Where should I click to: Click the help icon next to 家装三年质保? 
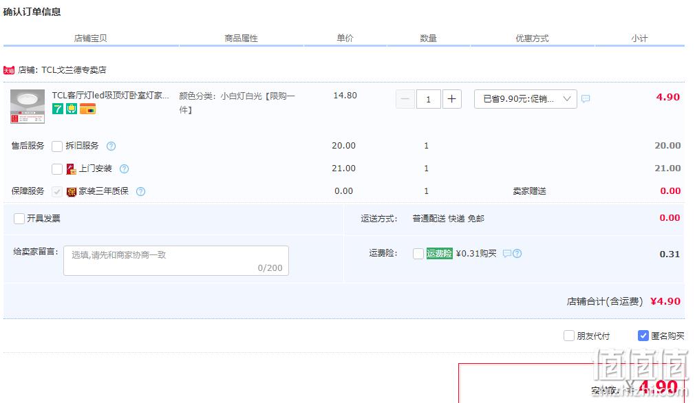tap(140, 191)
